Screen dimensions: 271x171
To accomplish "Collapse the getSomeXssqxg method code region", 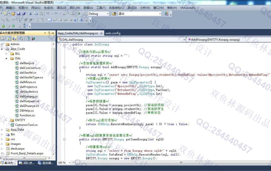I will click(64, 139).
